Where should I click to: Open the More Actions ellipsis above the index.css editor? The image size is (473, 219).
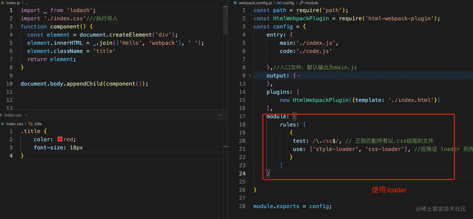tap(220, 115)
